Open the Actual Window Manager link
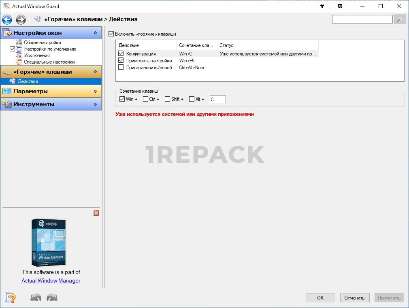The image size is (409, 308). (x=51, y=280)
